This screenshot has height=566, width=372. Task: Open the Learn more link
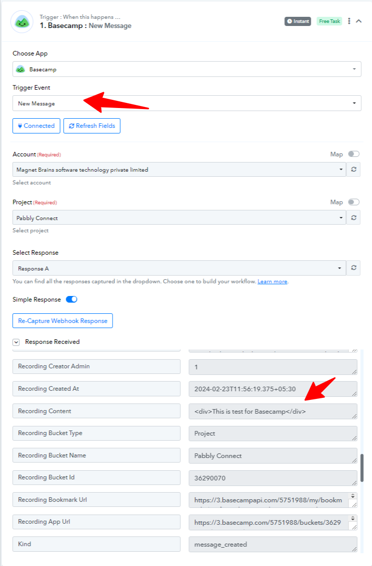coord(272,282)
